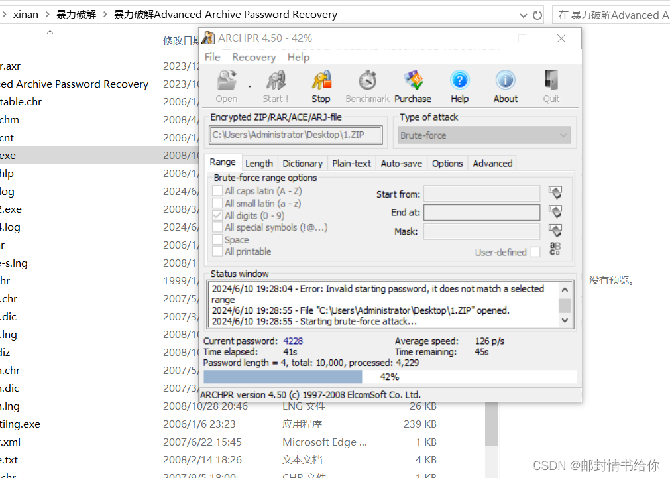Click the 42% progress bar
670x478 pixels.
pyautogui.click(x=390, y=377)
